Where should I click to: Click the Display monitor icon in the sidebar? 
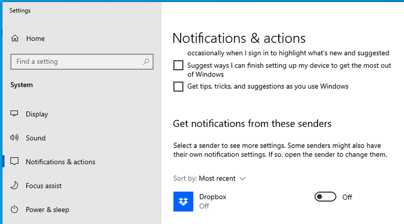15,114
